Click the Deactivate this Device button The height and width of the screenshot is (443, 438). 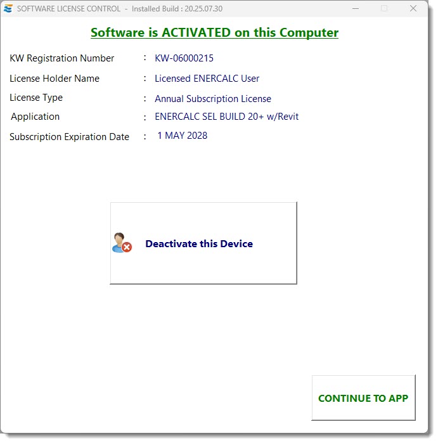pos(203,243)
